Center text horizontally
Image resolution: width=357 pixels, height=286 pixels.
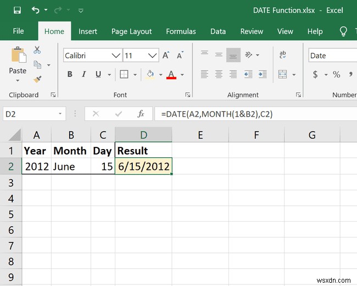click(x=219, y=74)
